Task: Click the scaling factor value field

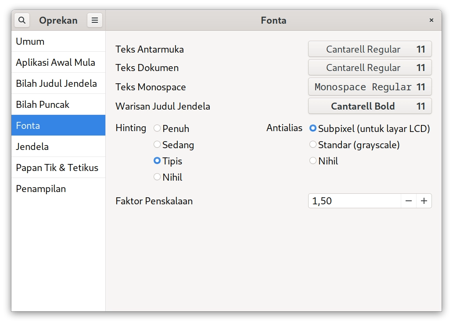Action: tap(351, 201)
